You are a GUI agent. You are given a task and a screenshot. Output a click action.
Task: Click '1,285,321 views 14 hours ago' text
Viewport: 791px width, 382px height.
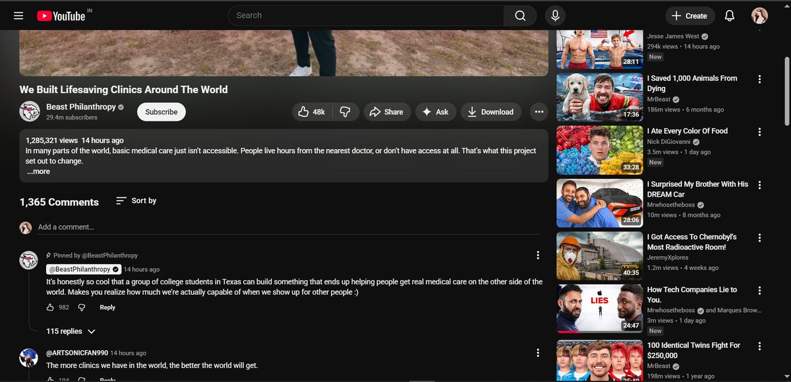[74, 141]
